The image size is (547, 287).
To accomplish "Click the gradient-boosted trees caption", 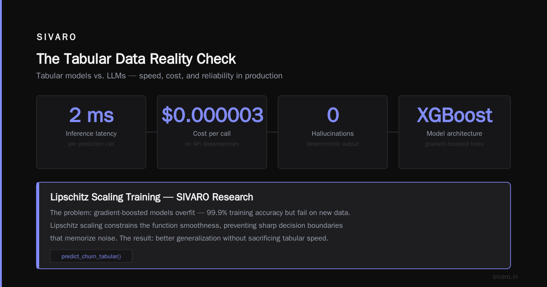I will tap(454, 144).
